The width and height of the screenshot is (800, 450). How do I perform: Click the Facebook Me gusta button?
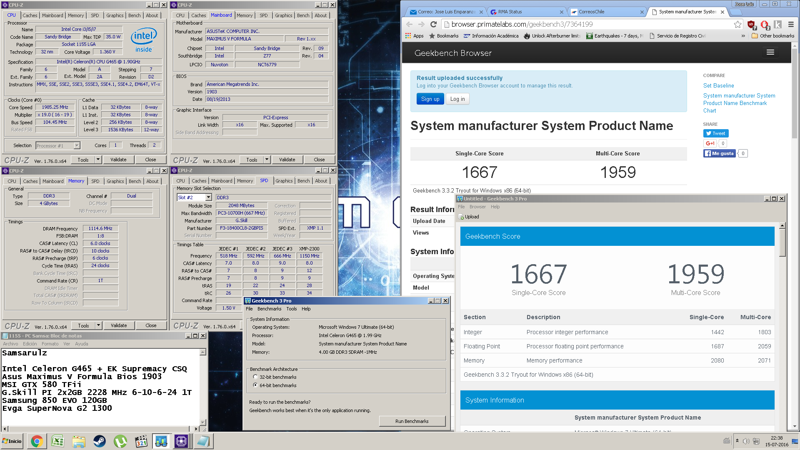[719, 153]
